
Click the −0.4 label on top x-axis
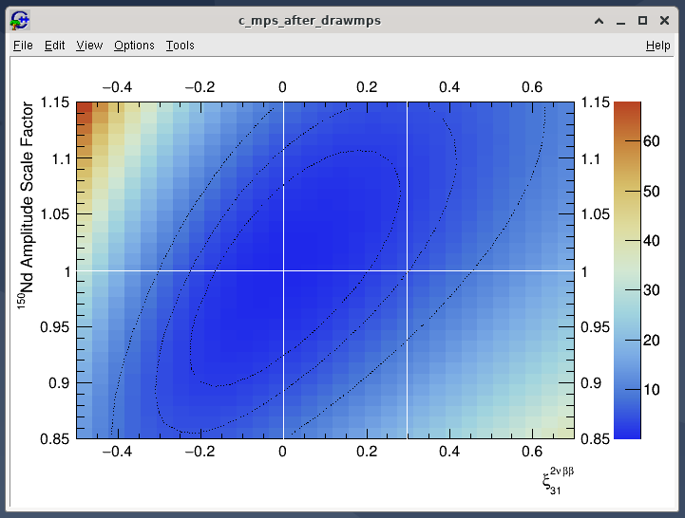coord(117,87)
